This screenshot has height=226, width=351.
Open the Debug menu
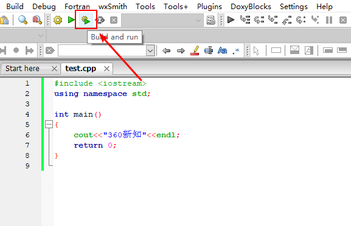point(44,7)
